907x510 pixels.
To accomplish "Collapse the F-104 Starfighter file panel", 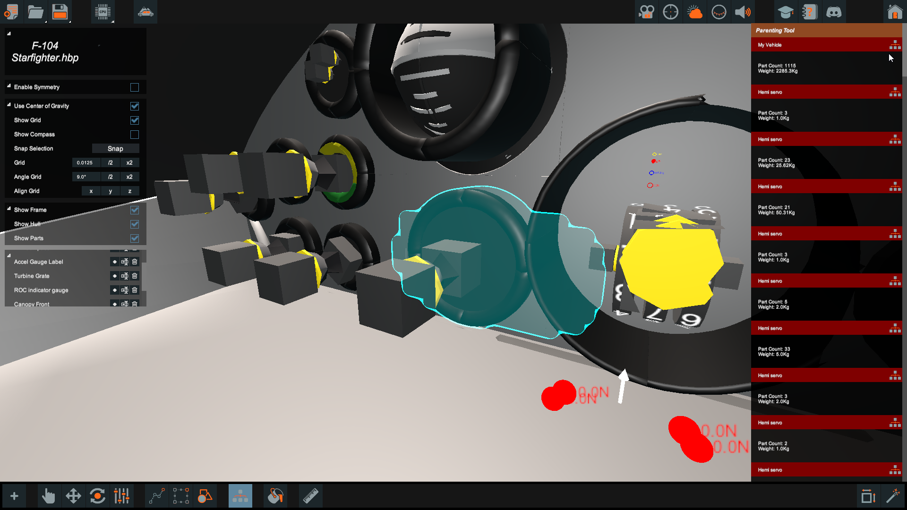I will click(x=9, y=34).
